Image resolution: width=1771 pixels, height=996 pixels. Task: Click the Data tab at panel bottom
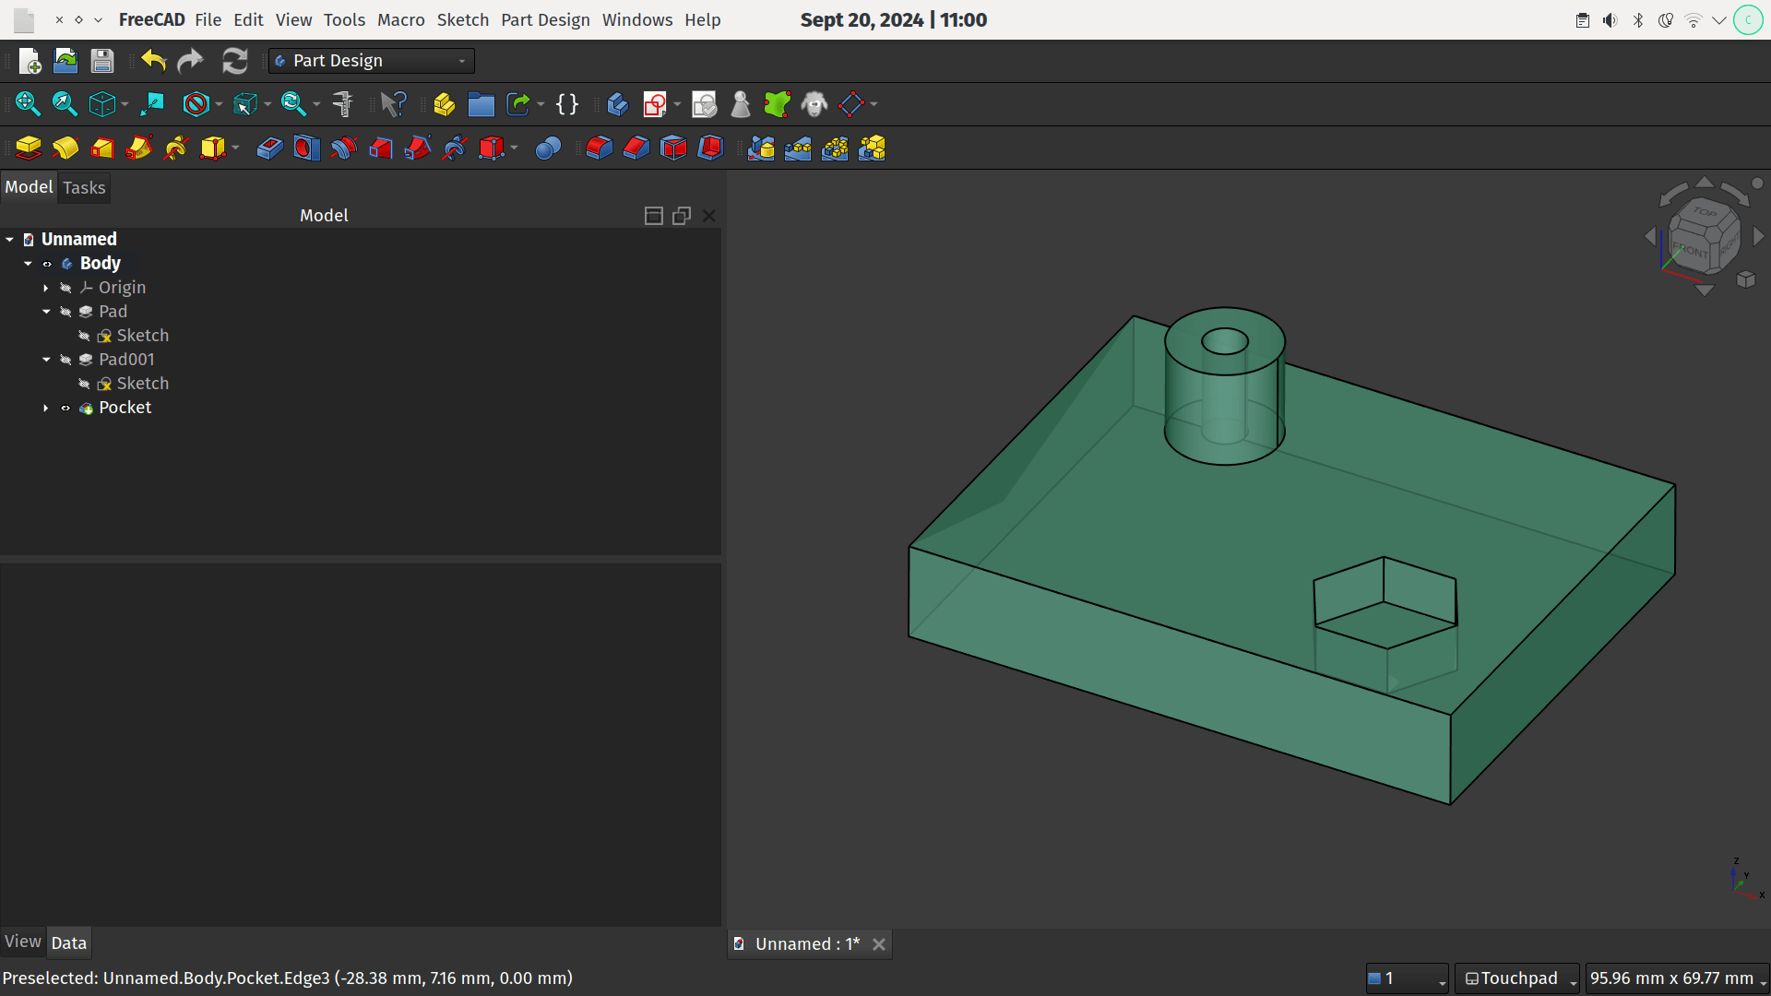[69, 943]
